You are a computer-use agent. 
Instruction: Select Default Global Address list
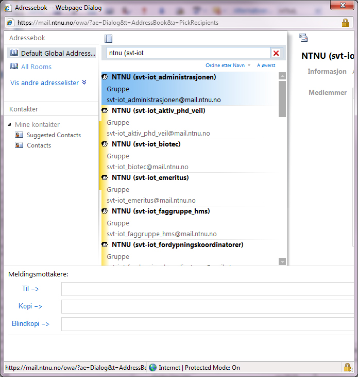[x=52, y=53]
